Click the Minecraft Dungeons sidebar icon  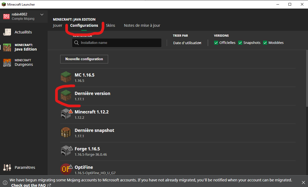[x=7, y=63]
